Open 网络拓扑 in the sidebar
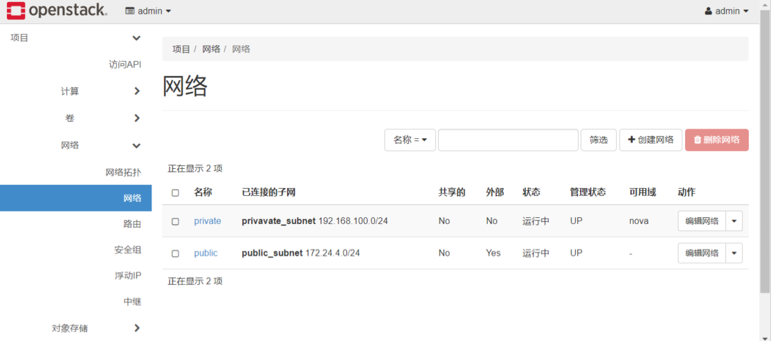 pyautogui.click(x=123, y=172)
